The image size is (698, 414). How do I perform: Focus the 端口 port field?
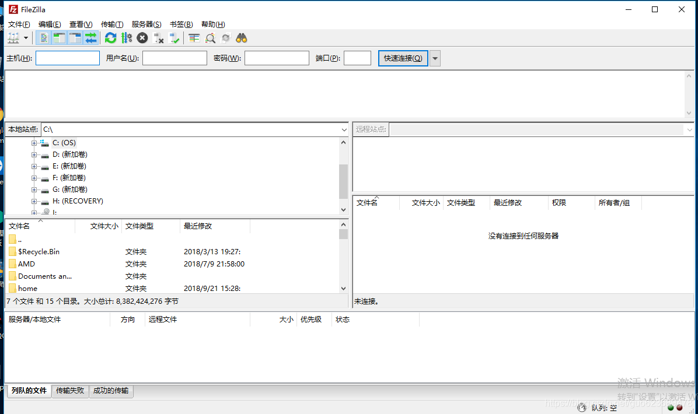point(357,58)
